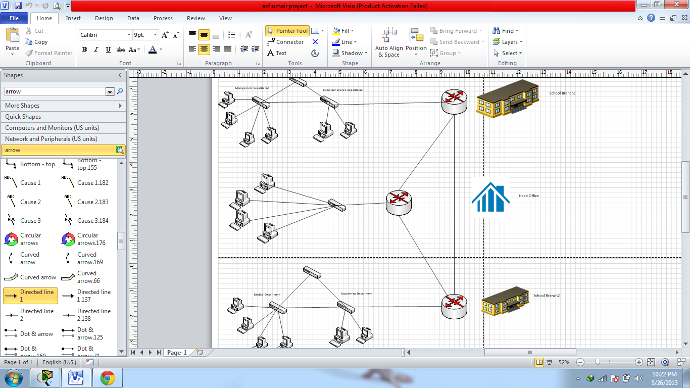Open the Auto Align & Space tool
Viewport: 690px width, 388px height.
coord(388,42)
